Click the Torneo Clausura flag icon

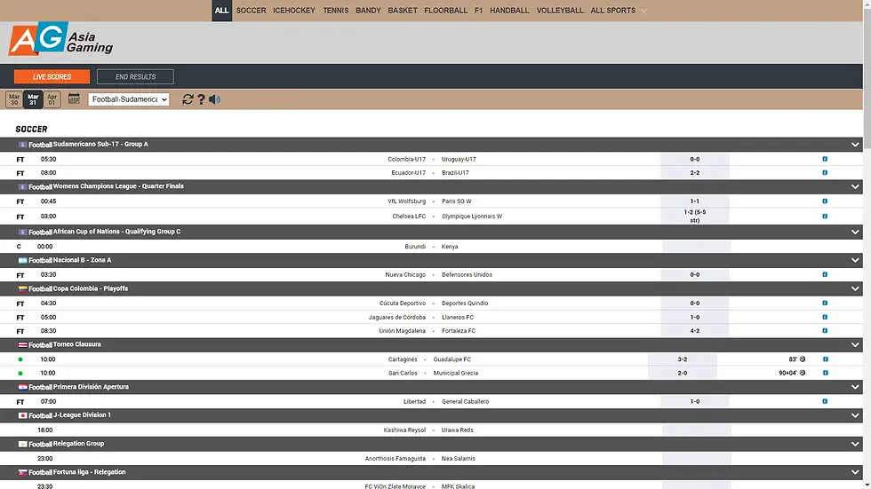pyautogui.click(x=23, y=345)
